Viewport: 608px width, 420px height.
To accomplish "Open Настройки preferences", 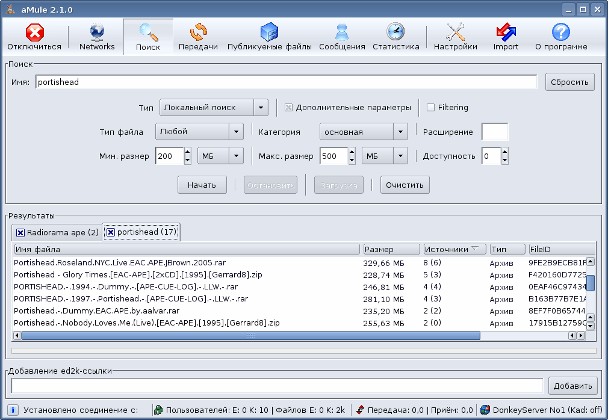I will tap(455, 37).
